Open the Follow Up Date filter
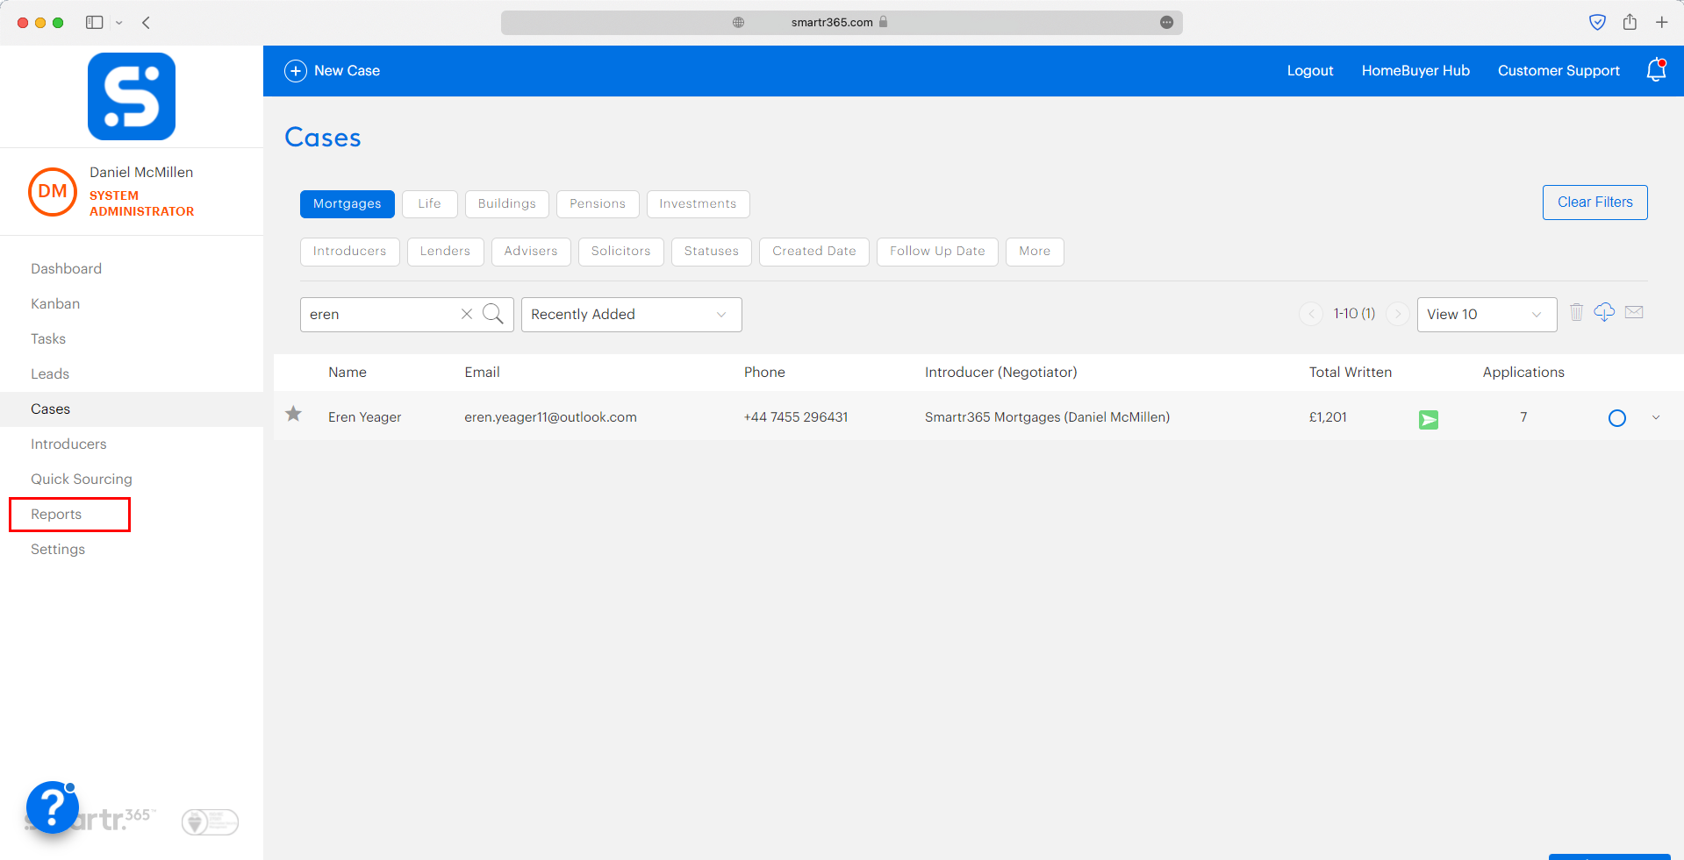Viewport: 1684px width, 860px height. click(937, 252)
